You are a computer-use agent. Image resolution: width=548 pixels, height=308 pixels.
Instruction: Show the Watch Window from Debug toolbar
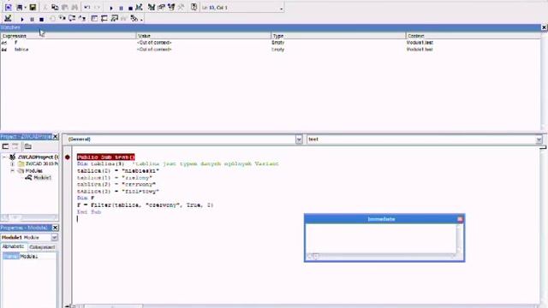114,19
